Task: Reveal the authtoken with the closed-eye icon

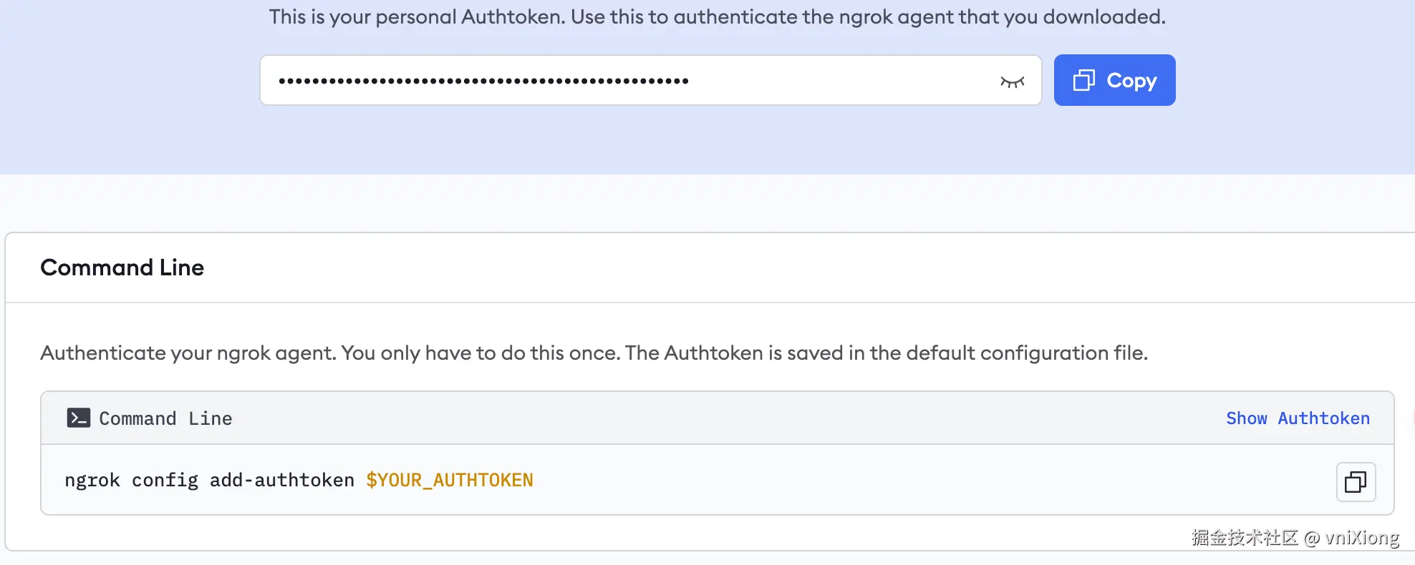Action: [1012, 82]
